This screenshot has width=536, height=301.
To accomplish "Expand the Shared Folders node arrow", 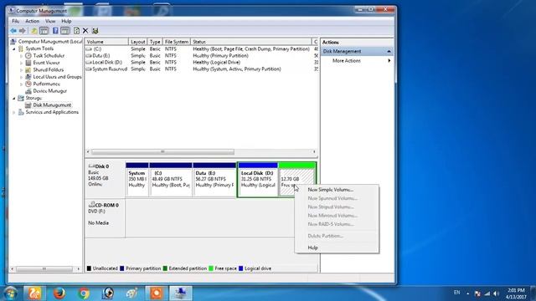I will coord(22,69).
